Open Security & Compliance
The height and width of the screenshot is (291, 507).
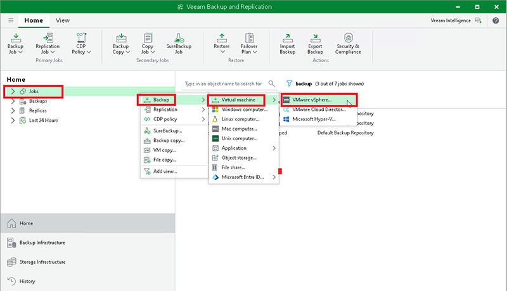[348, 44]
